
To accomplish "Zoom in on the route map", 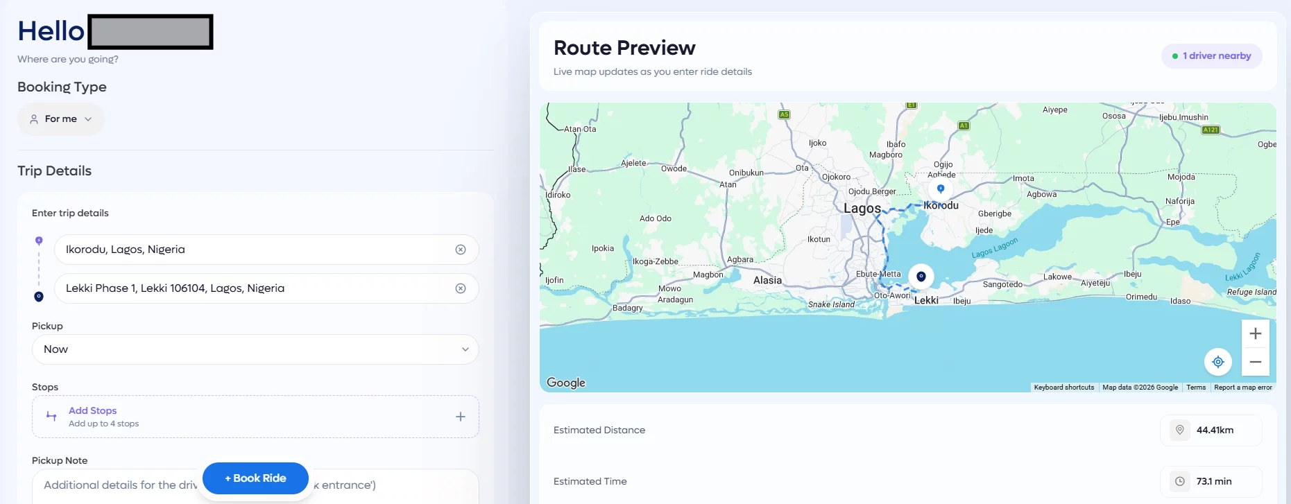I will tap(1255, 333).
